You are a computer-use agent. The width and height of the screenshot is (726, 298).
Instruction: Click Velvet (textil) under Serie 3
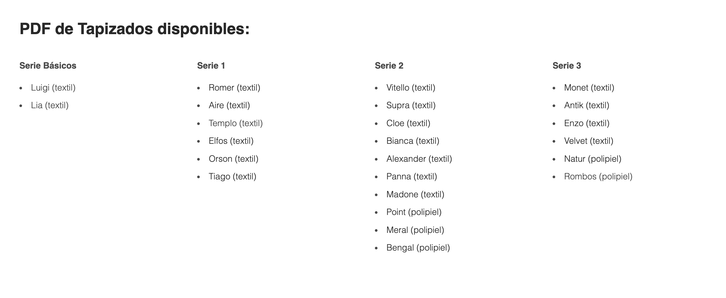point(589,141)
